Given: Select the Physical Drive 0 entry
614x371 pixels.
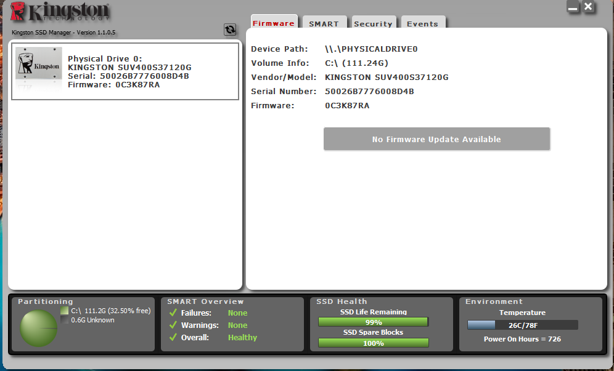Looking at the screenshot, I should pyautogui.click(x=125, y=71).
